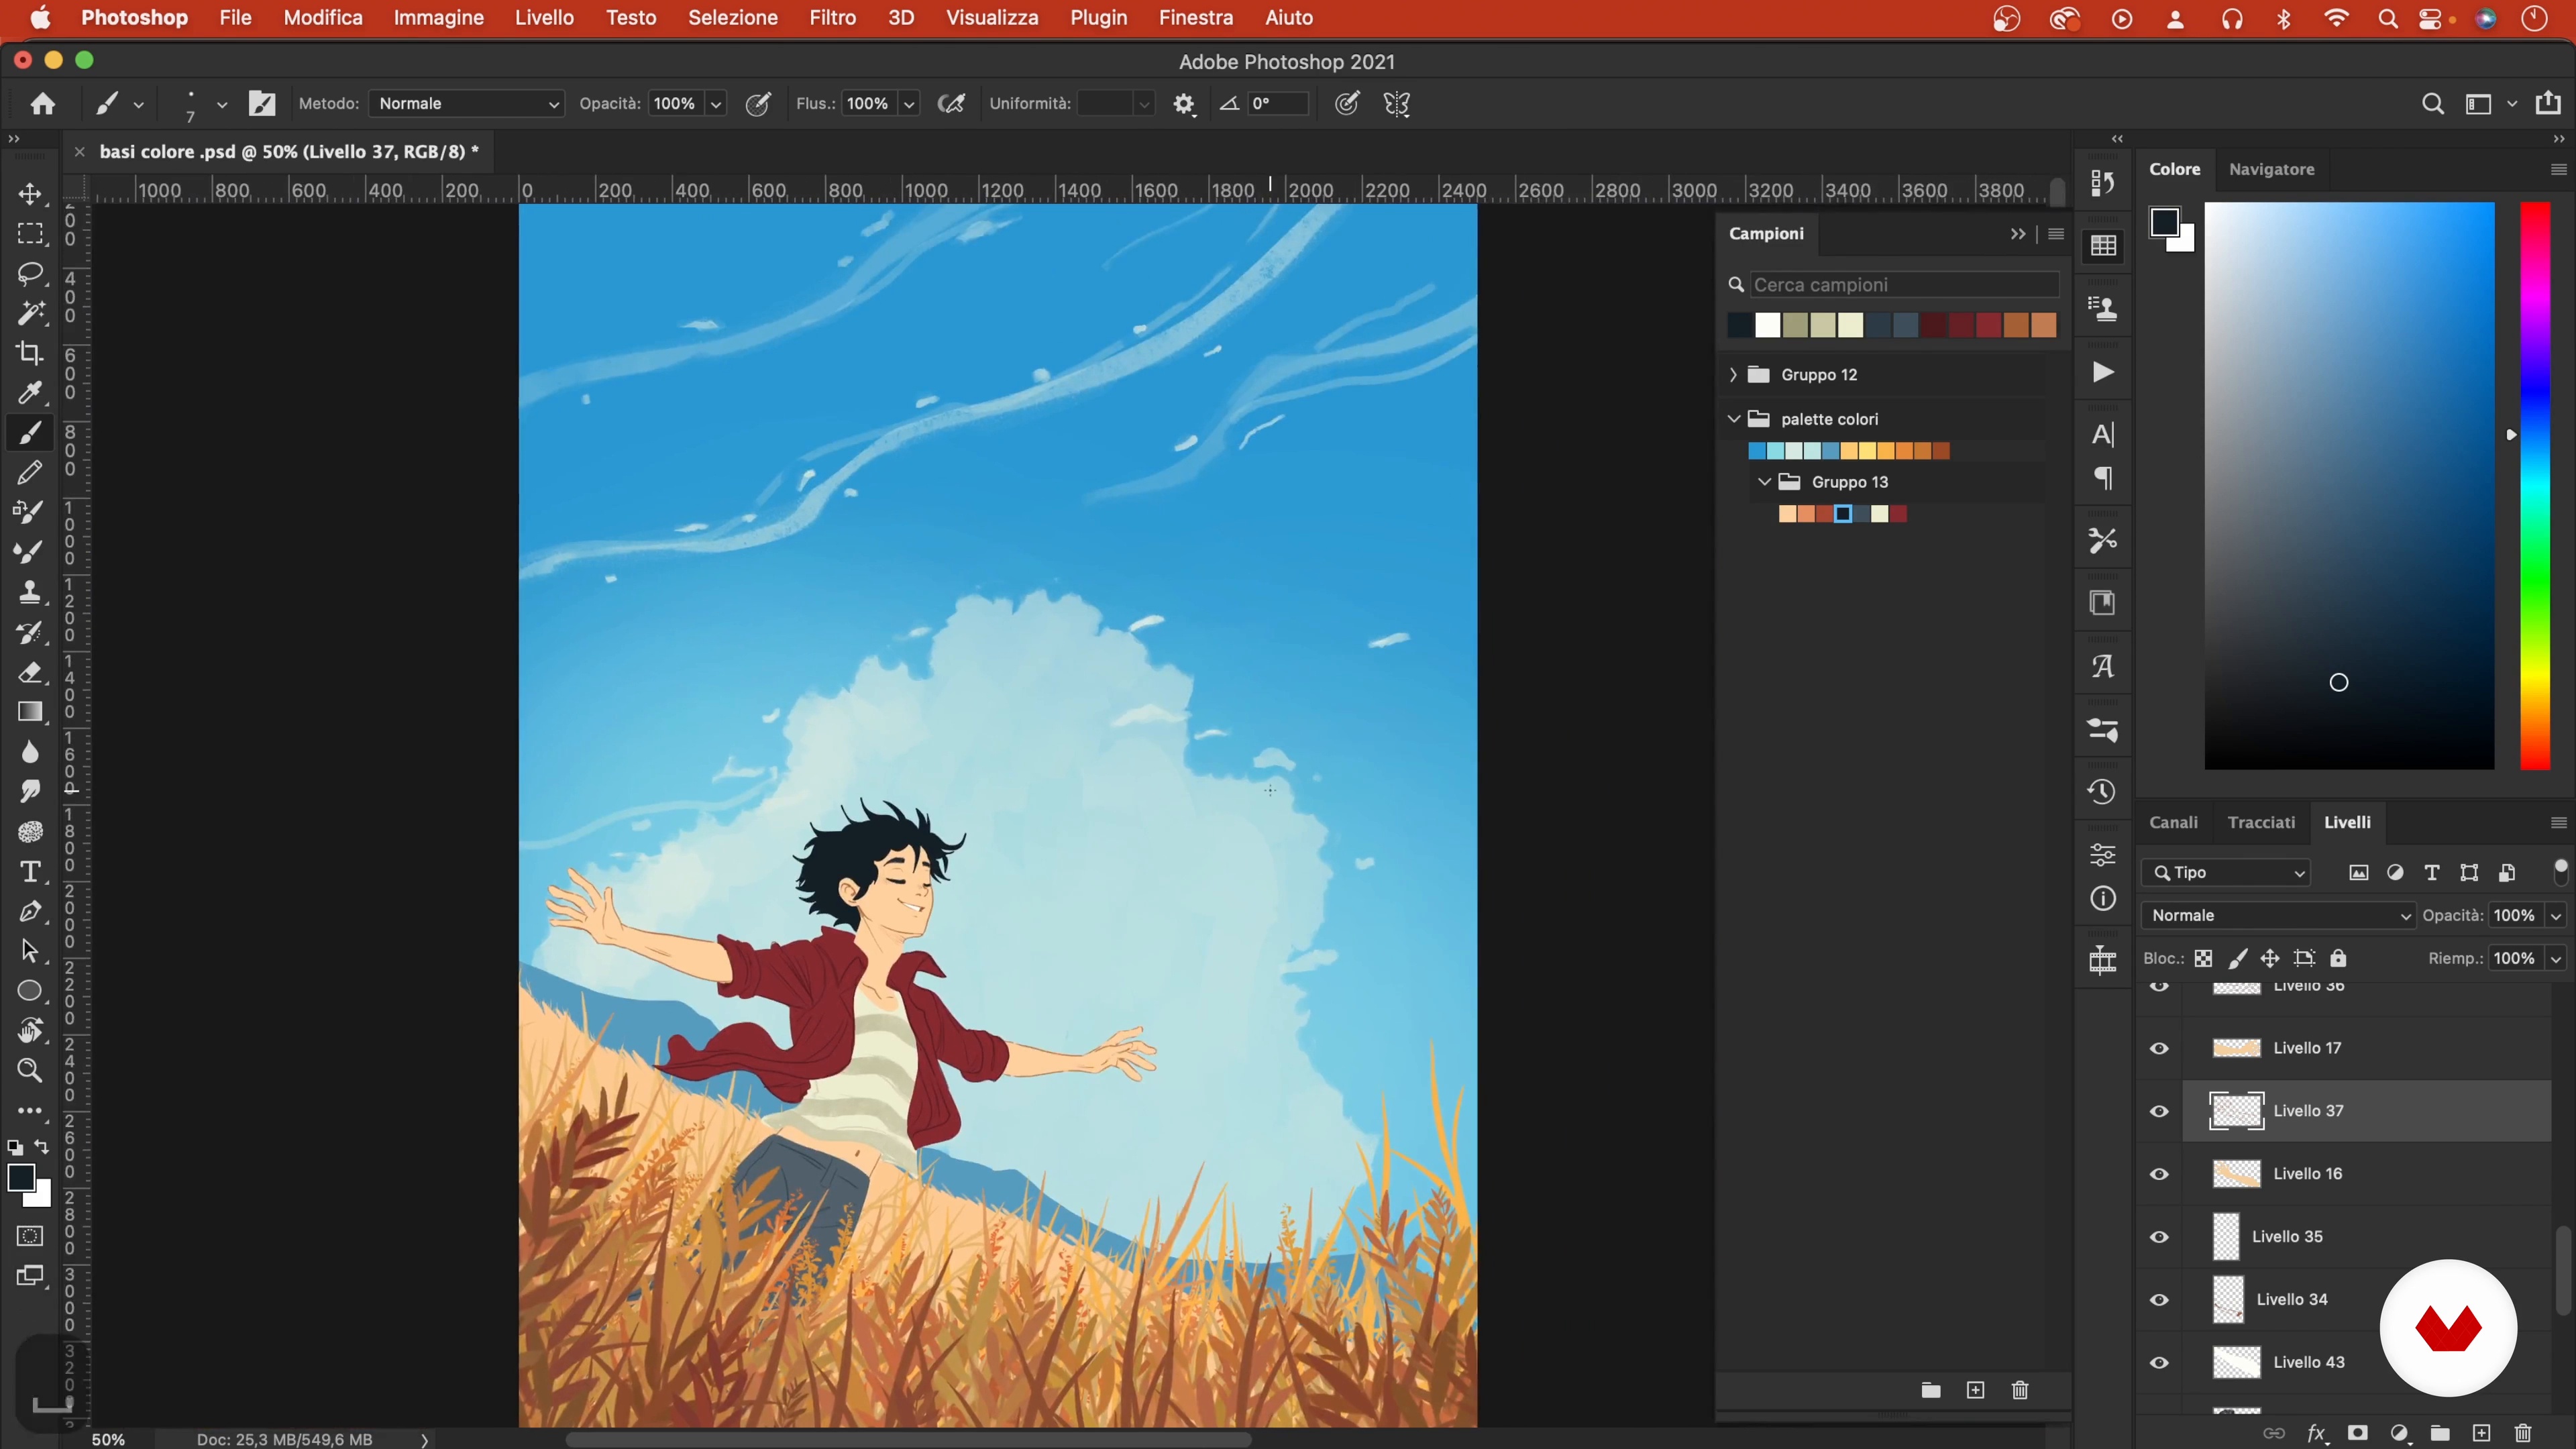Expand the Gruppo 12 swatch group
The width and height of the screenshot is (2576, 1449).
(1733, 375)
